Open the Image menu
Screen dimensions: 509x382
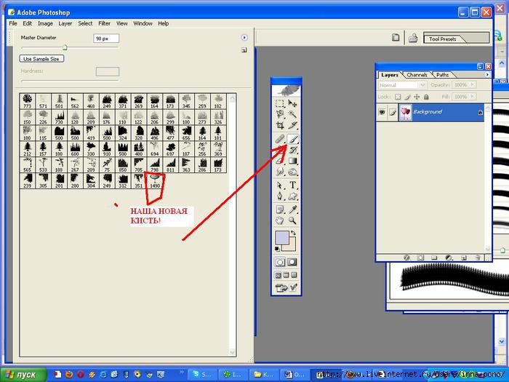pos(45,23)
